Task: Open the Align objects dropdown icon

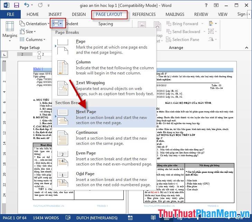Action: [x=213, y=23]
